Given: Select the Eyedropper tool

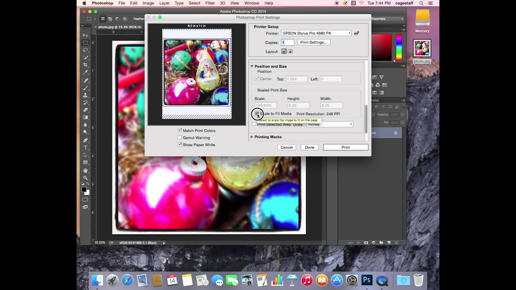Looking at the screenshot, I should tap(85, 72).
